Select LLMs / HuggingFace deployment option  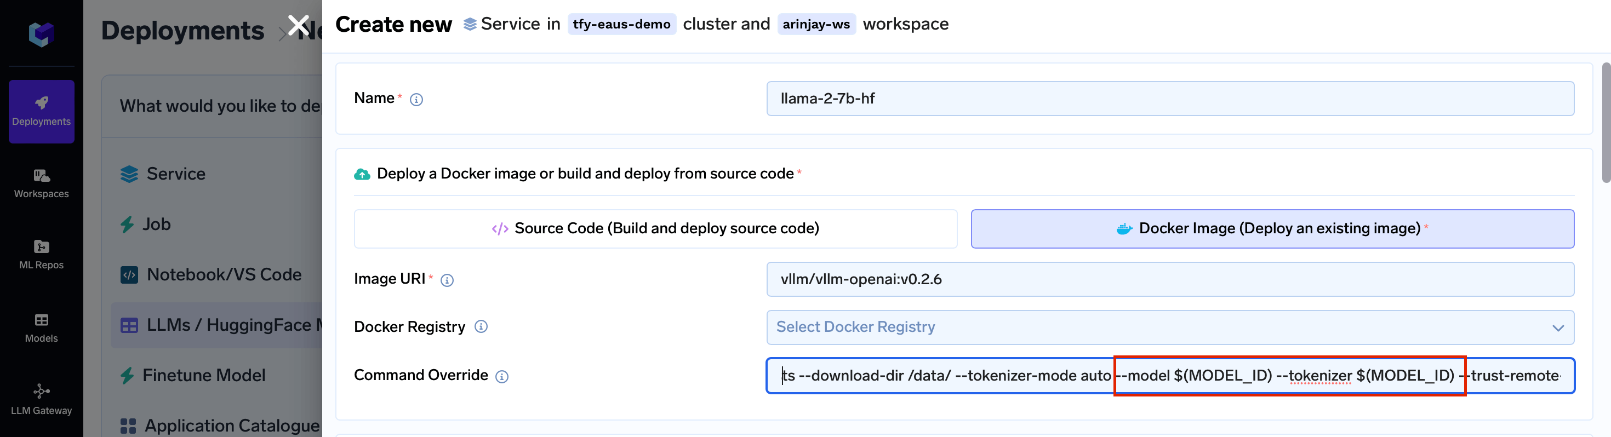click(x=216, y=325)
